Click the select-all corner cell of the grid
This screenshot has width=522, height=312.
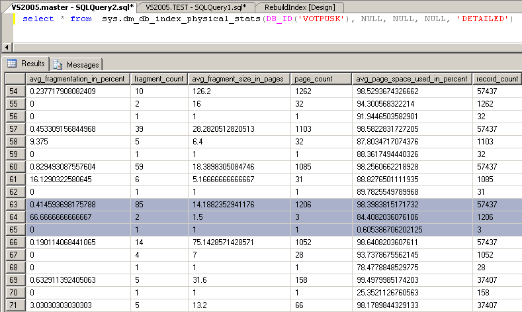pyautogui.click(x=15, y=79)
